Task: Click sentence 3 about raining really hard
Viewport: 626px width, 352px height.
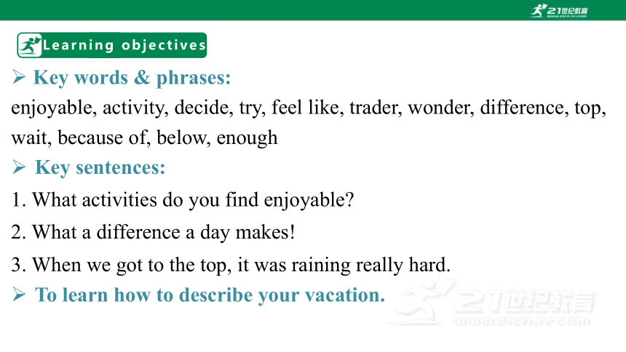Action: pyautogui.click(x=231, y=265)
